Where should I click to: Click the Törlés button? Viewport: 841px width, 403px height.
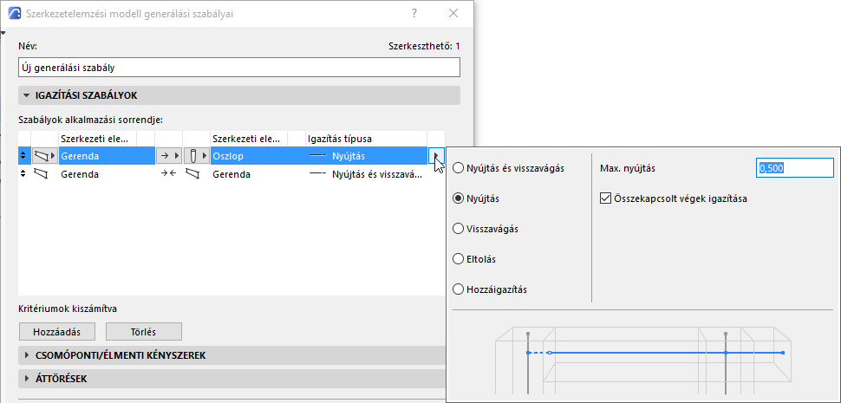[144, 332]
